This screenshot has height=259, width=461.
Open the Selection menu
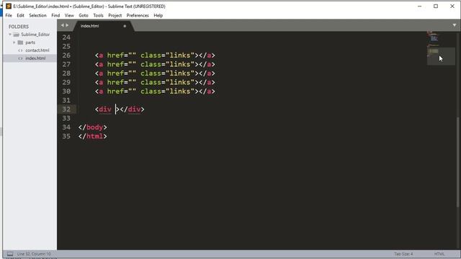[37, 15]
